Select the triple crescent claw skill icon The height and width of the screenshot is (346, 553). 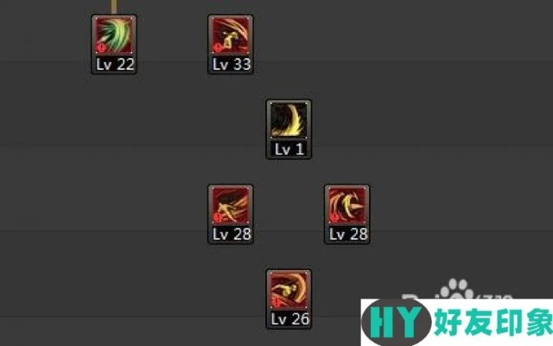tap(347, 205)
